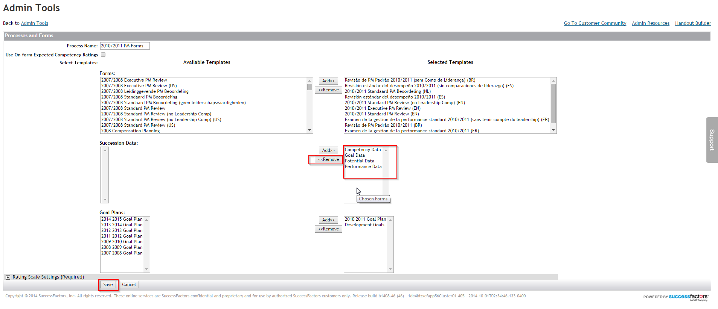Screen dimensions: 718x309
Task: Select 'Examen de la gestion de la performance standard 2010/2011 (FR)'
Action: pyautogui.click(x=447, y=131)
